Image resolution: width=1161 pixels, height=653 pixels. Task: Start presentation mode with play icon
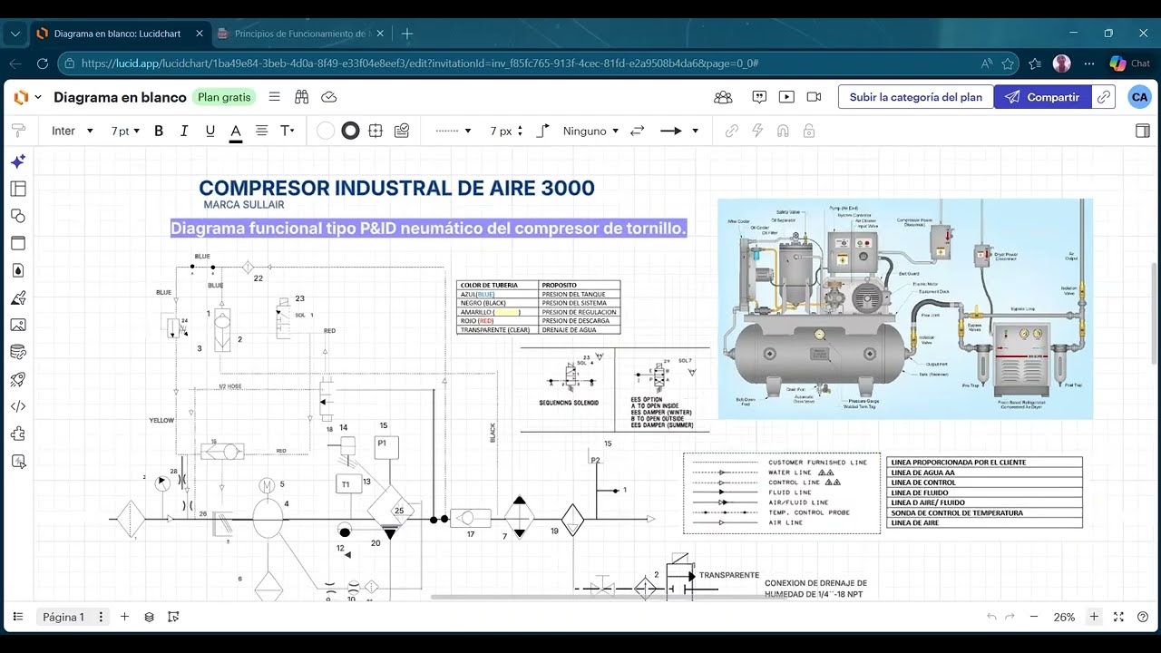point(786,97)
